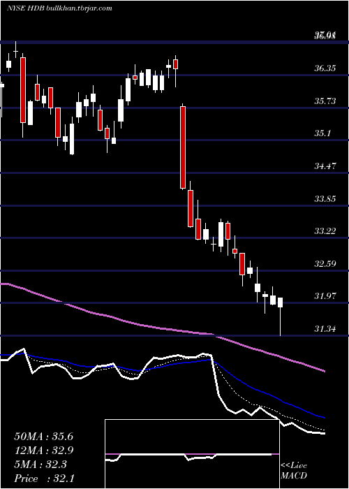Click the 32.59 price axis label
Screen dimensions: 349x489
point(325,264)
